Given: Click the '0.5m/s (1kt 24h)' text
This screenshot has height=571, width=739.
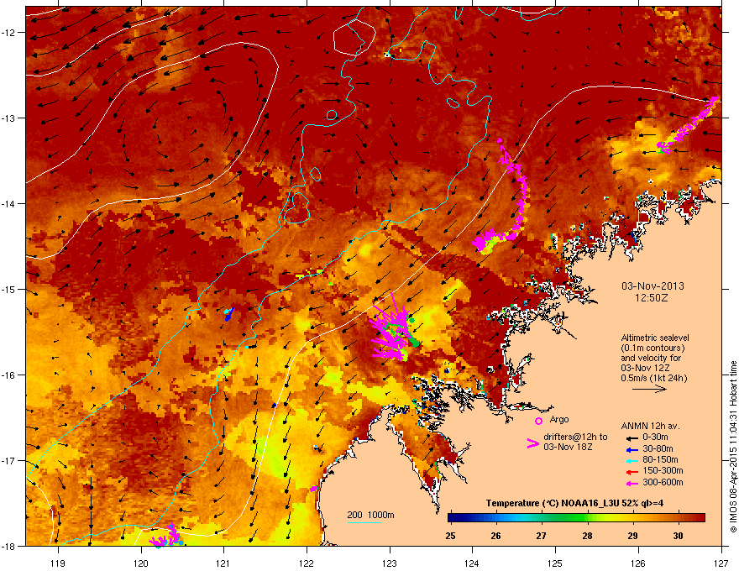Looking at the screenshot, I should (653, 378).
